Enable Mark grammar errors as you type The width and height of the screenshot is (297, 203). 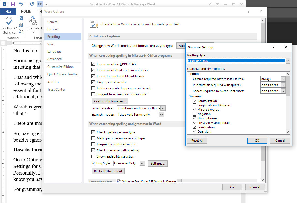[x=93, y=138]
